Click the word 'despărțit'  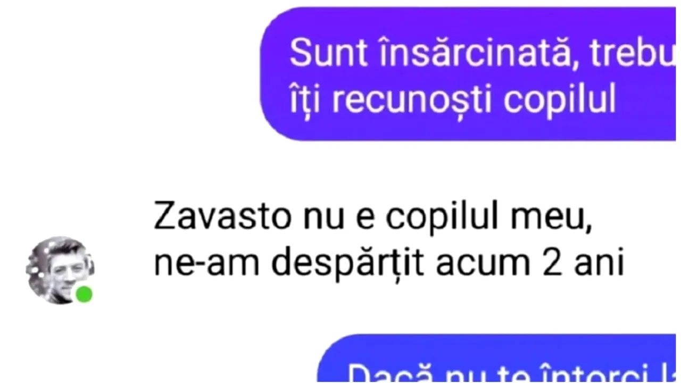pos(348,264)
